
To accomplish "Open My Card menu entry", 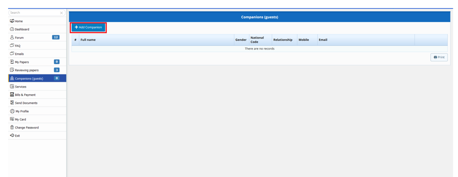I will [x=37, y=119].
